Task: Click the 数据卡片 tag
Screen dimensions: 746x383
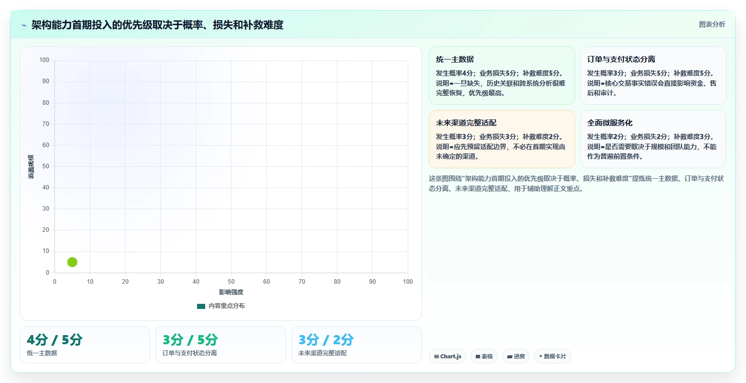Action: pyautogui.click(x=552, y=356)
